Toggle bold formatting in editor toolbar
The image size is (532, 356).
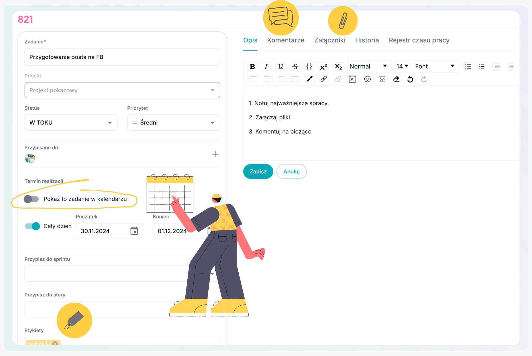(252, 66)
